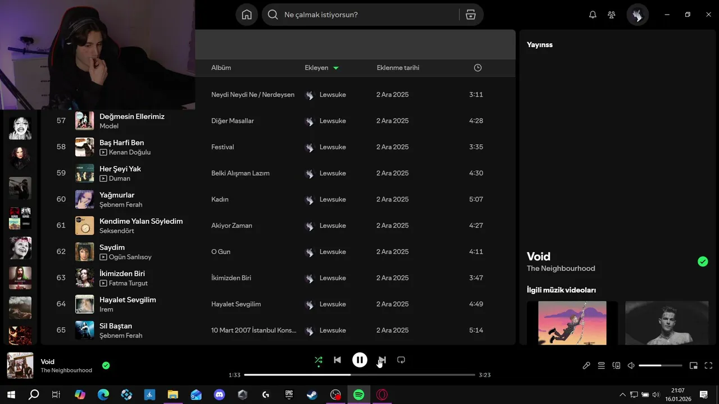This screenshot has width=719, height=404.
Task: Open the play queue icon
Action: [601, 366]
